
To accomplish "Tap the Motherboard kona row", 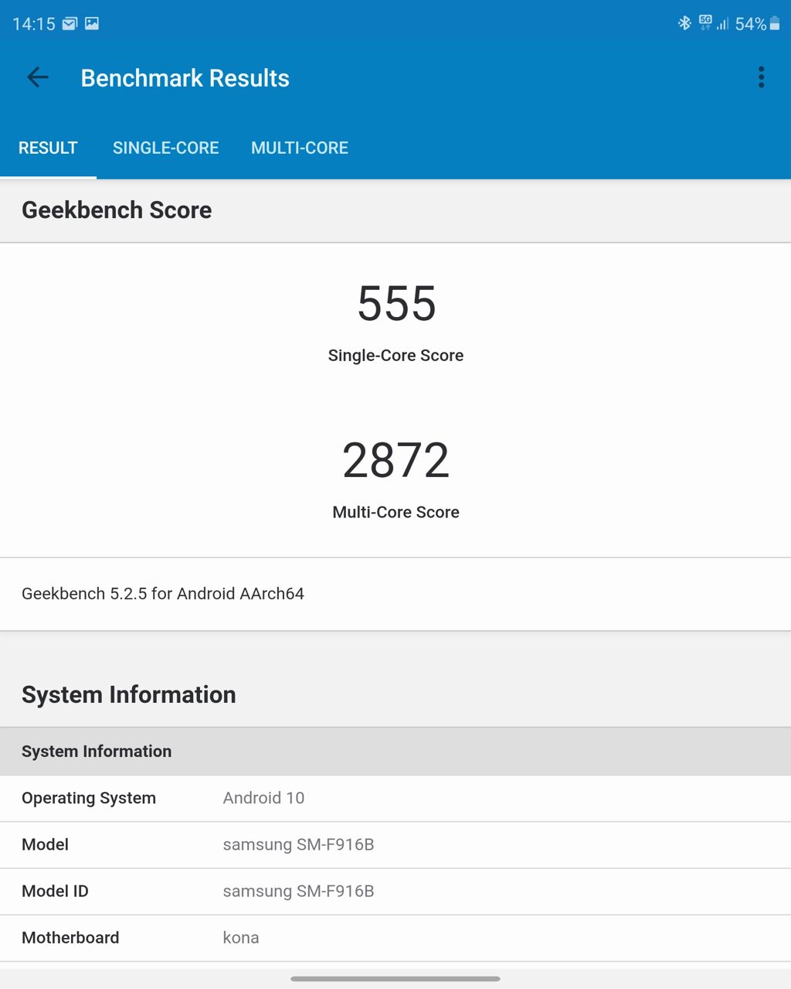I will [395, 937].
